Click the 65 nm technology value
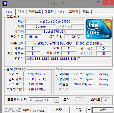Viewport: 114px width, 113px height. click(x=33, y=37)
